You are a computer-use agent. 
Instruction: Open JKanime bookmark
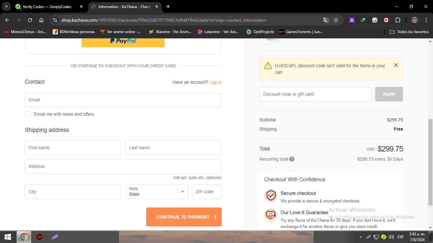coord(170,32)
